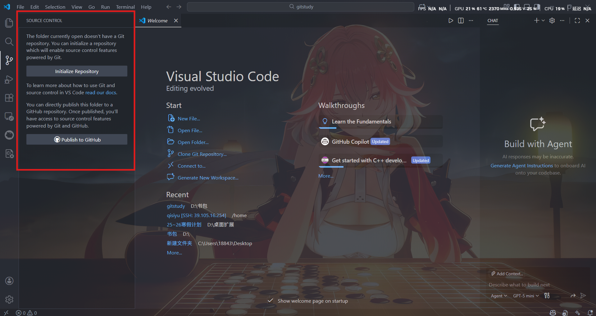This screenshot has height=316, width=596.
Task: Open the GPT-5 mini model picker
Action: (526, 296)
